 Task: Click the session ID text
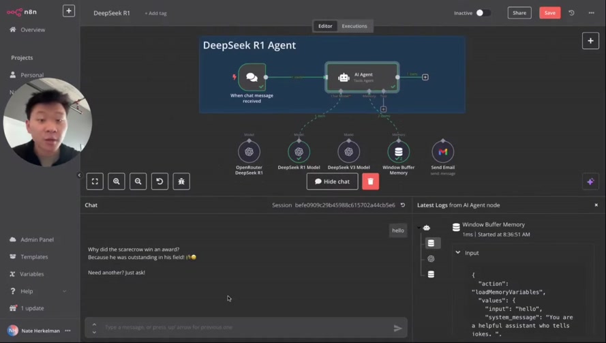[345, 205]
